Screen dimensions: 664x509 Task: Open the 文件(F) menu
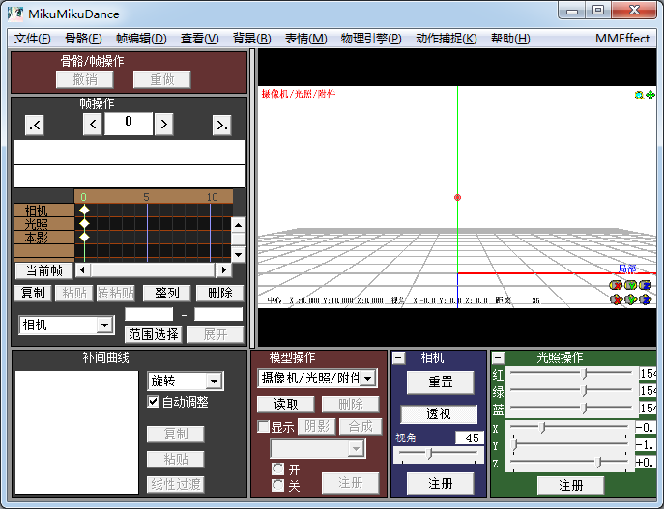pos(33,39)
